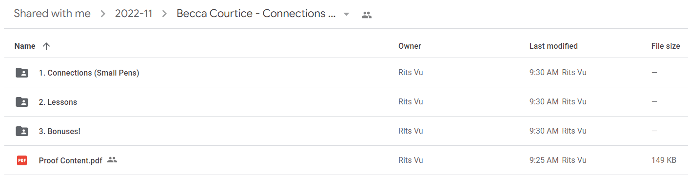
Task: Open the Proof Content.pdf file name
Action: tap(71, 160)
